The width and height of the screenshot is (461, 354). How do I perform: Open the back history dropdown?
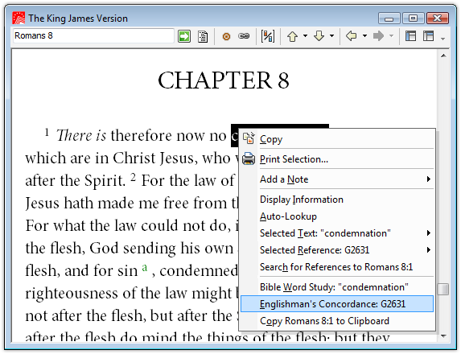click(364, 36)
